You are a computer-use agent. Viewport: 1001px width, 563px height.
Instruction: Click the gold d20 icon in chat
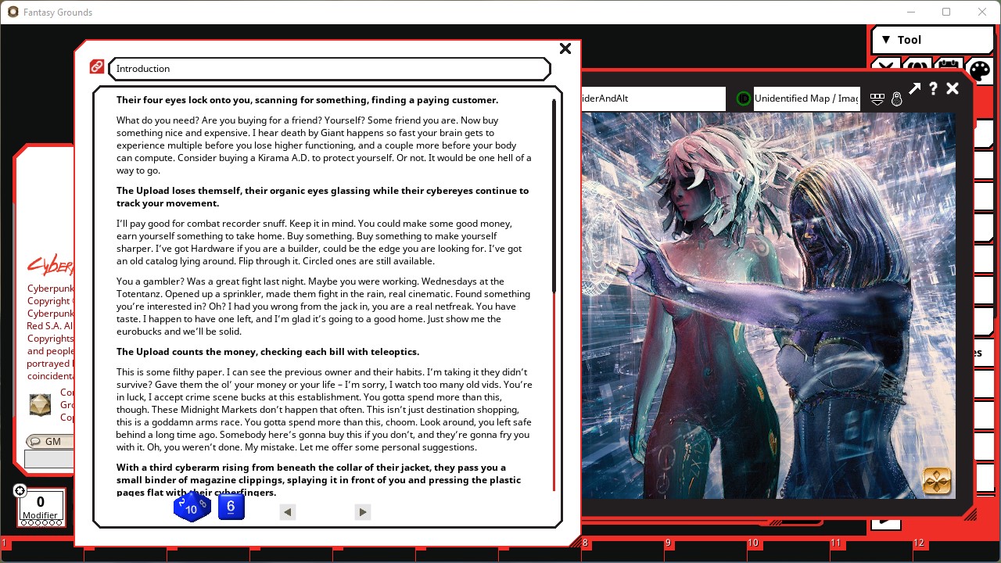click(40, 404)
